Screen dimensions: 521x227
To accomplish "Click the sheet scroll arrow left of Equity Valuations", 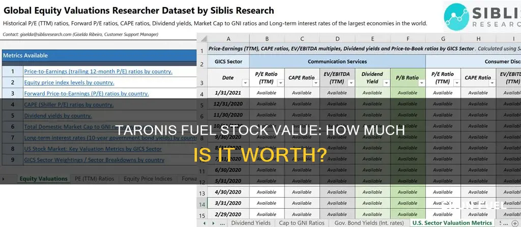I will click(4, 179).
